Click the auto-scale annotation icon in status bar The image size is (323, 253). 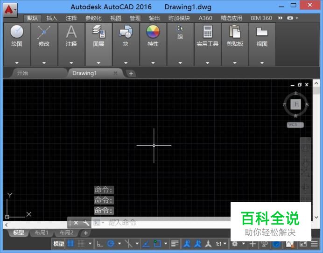pyautogui.click(x=198, y=244)
